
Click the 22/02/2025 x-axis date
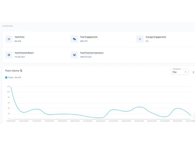101,121
